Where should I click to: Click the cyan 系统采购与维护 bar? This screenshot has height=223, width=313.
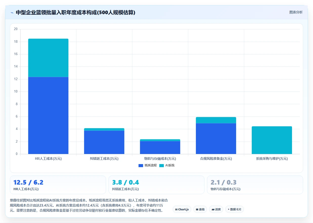[x=272, y=140]
